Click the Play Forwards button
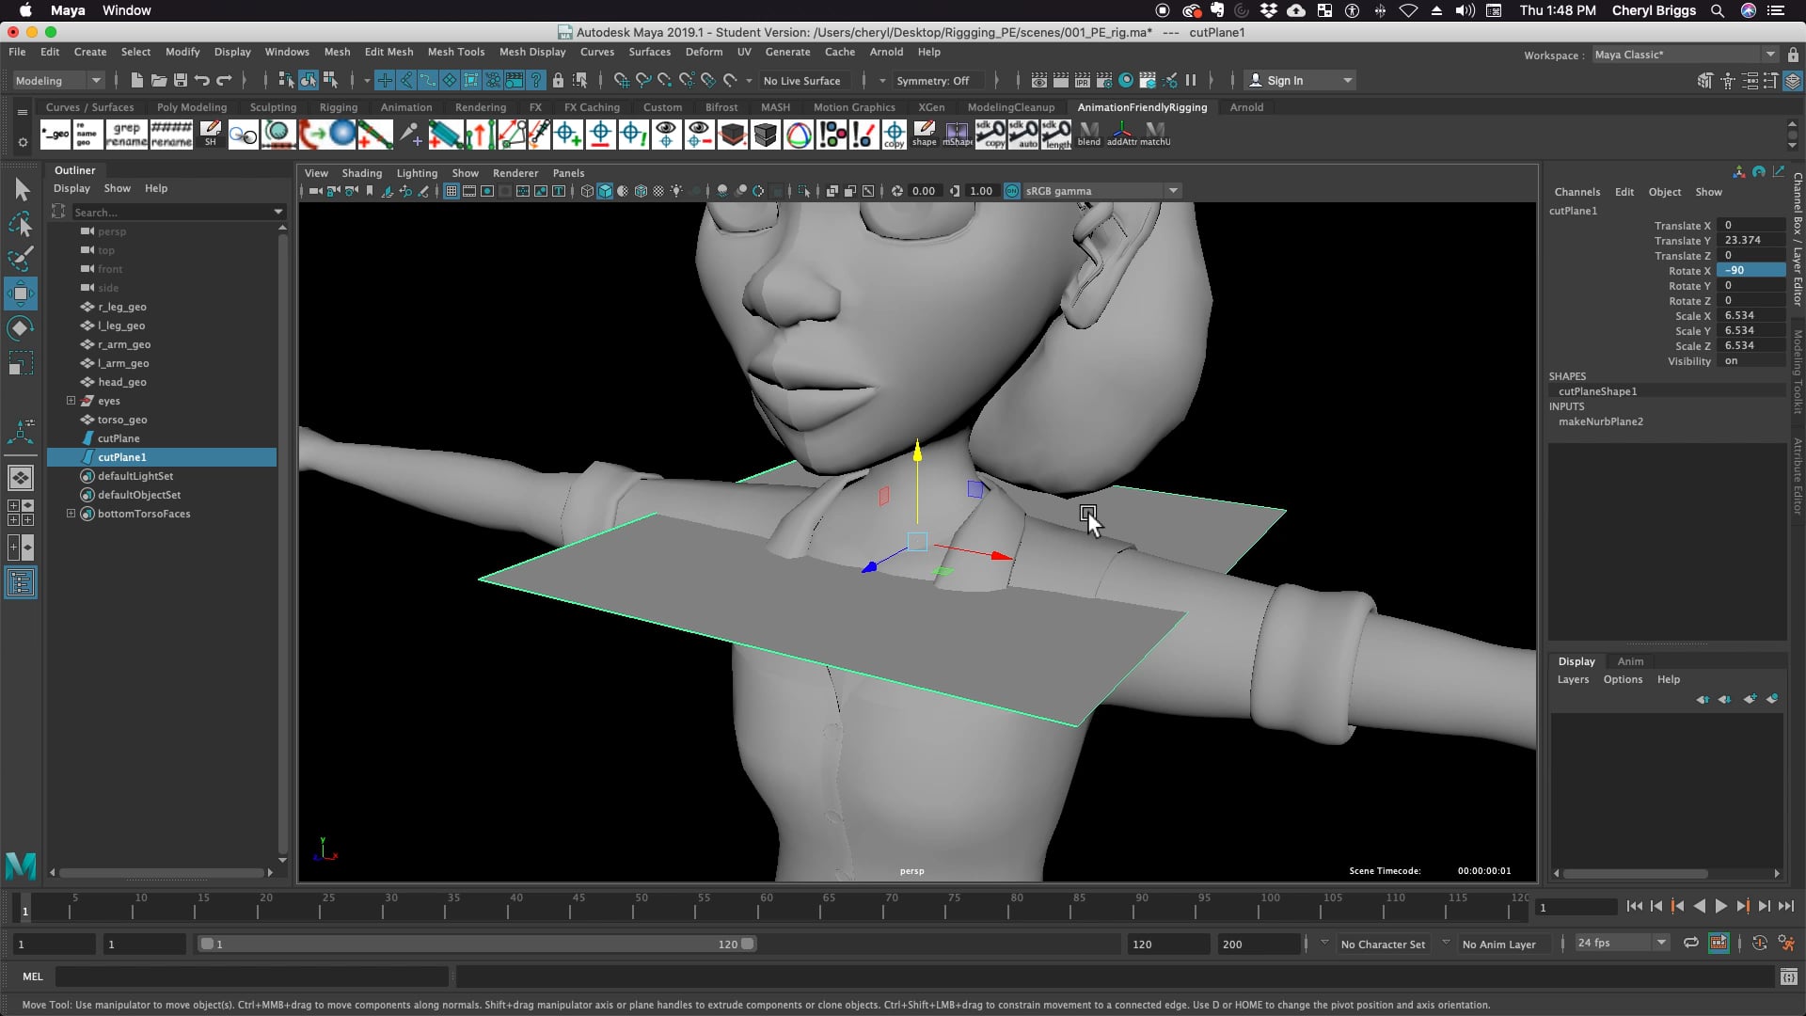1806x1016 pixels. tap(1720, 906)
